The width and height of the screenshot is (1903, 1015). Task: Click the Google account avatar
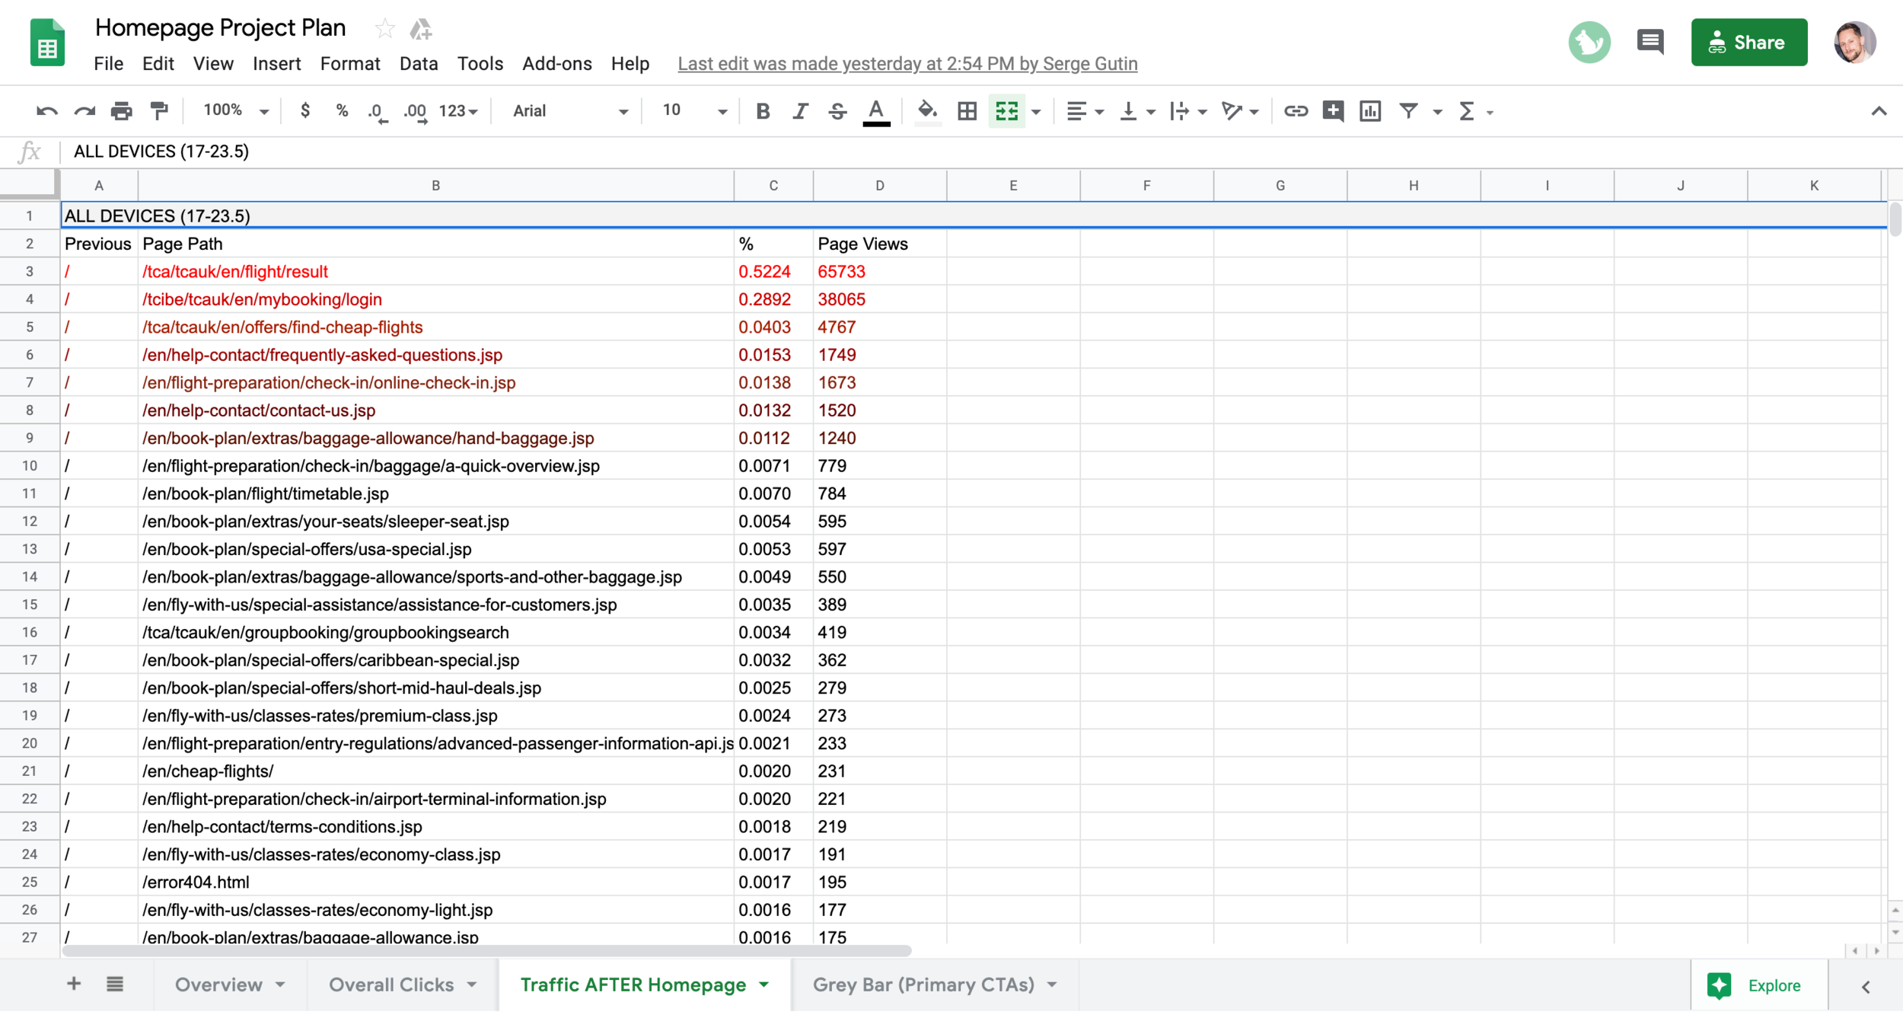pos(1854,43)
